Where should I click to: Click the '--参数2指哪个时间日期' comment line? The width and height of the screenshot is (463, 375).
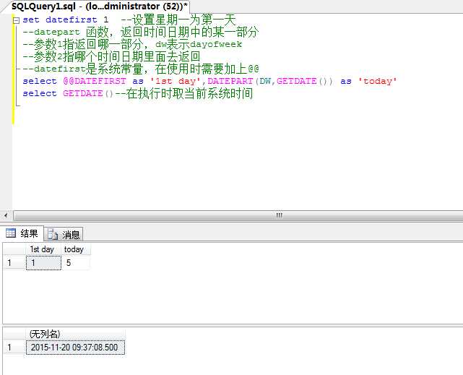tap(112, 56)
